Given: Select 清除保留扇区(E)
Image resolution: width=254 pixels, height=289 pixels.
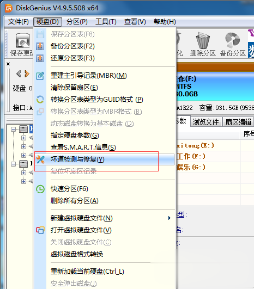Looking at the screenshot, I should (105, 88).
